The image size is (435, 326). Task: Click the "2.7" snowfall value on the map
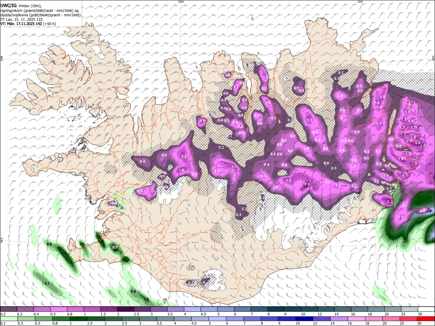(x=390, y=202)
